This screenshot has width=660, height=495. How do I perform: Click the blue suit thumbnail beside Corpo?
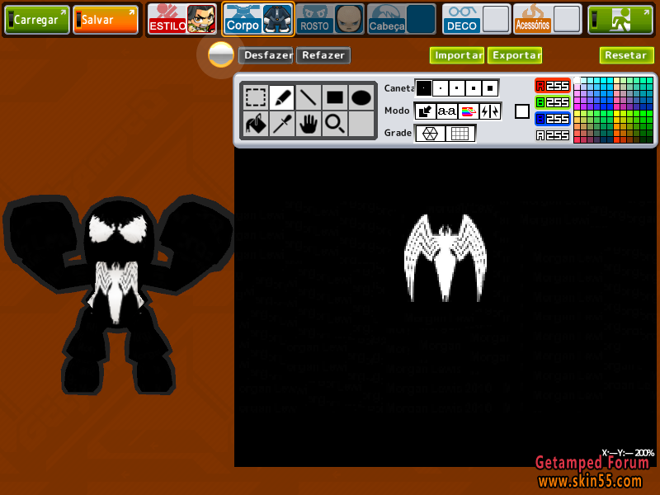pos(277,19)
